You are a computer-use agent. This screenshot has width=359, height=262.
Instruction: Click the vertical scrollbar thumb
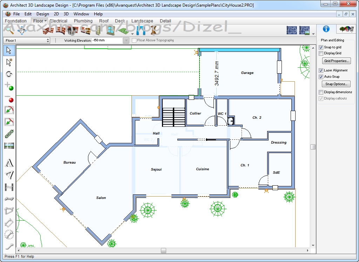coord(313,147)
